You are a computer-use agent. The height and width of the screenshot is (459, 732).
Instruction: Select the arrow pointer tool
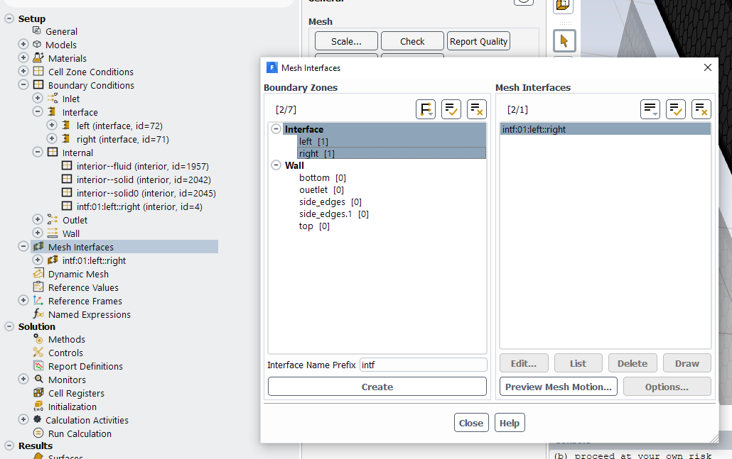click(x=564, y=40)
